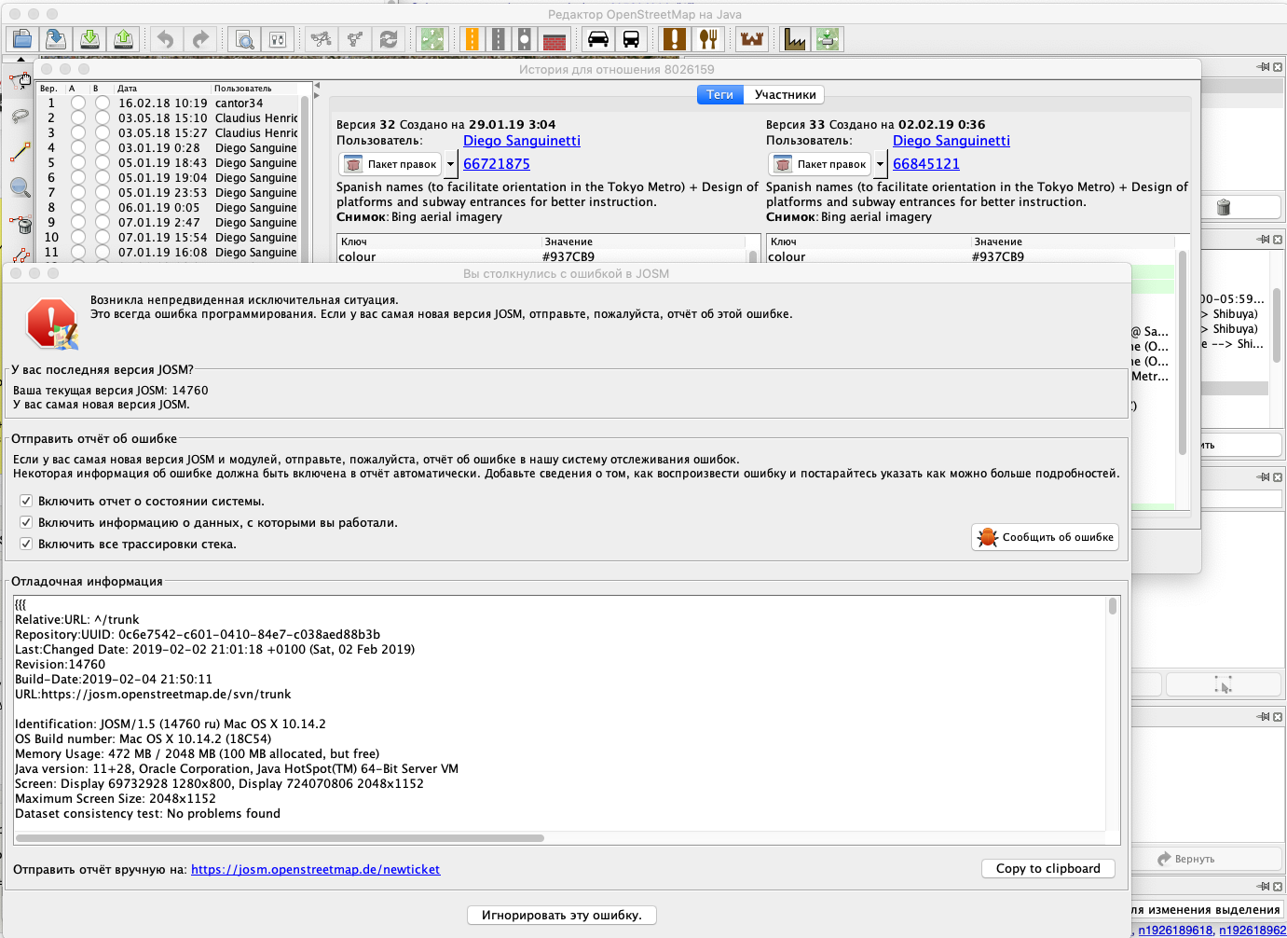Screen dimensions: 1287x938
Task: Activate the Delete mode tool in left sidebar
Action: 20,224
